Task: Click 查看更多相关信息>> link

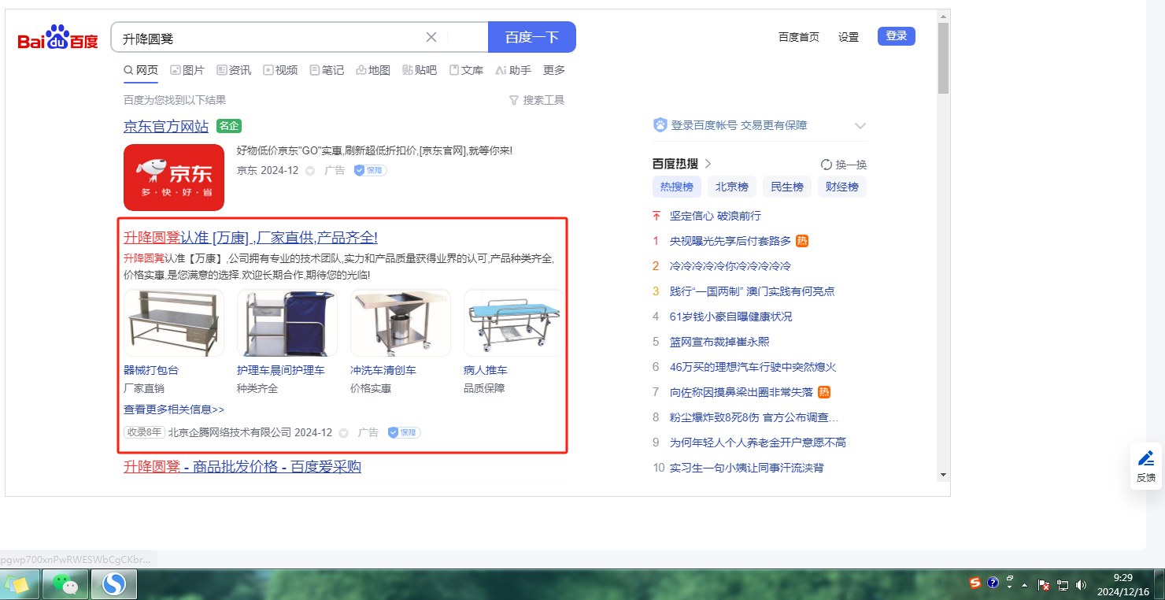Action: point(174,409)
